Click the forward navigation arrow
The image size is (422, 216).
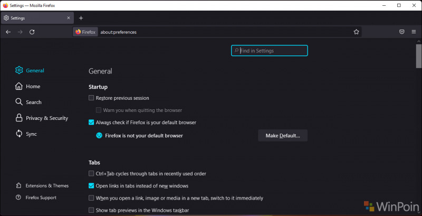click(20, 32)
